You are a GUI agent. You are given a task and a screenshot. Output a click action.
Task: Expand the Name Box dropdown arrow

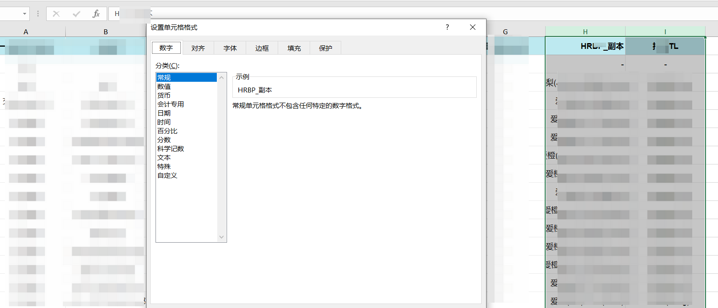coord(24,14)
